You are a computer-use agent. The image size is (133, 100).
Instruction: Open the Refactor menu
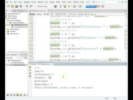click(40, 2)
